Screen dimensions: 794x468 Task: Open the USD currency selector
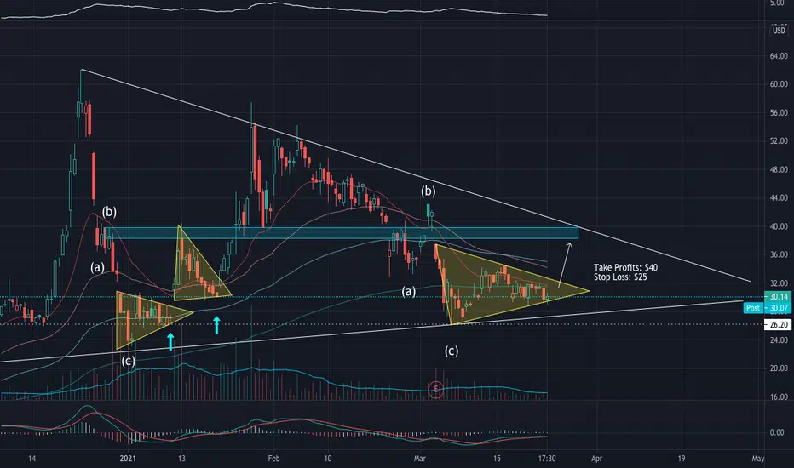point(779,31)
